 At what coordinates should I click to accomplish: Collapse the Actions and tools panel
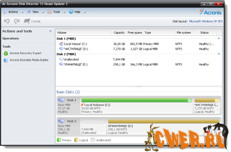(50, 31)
